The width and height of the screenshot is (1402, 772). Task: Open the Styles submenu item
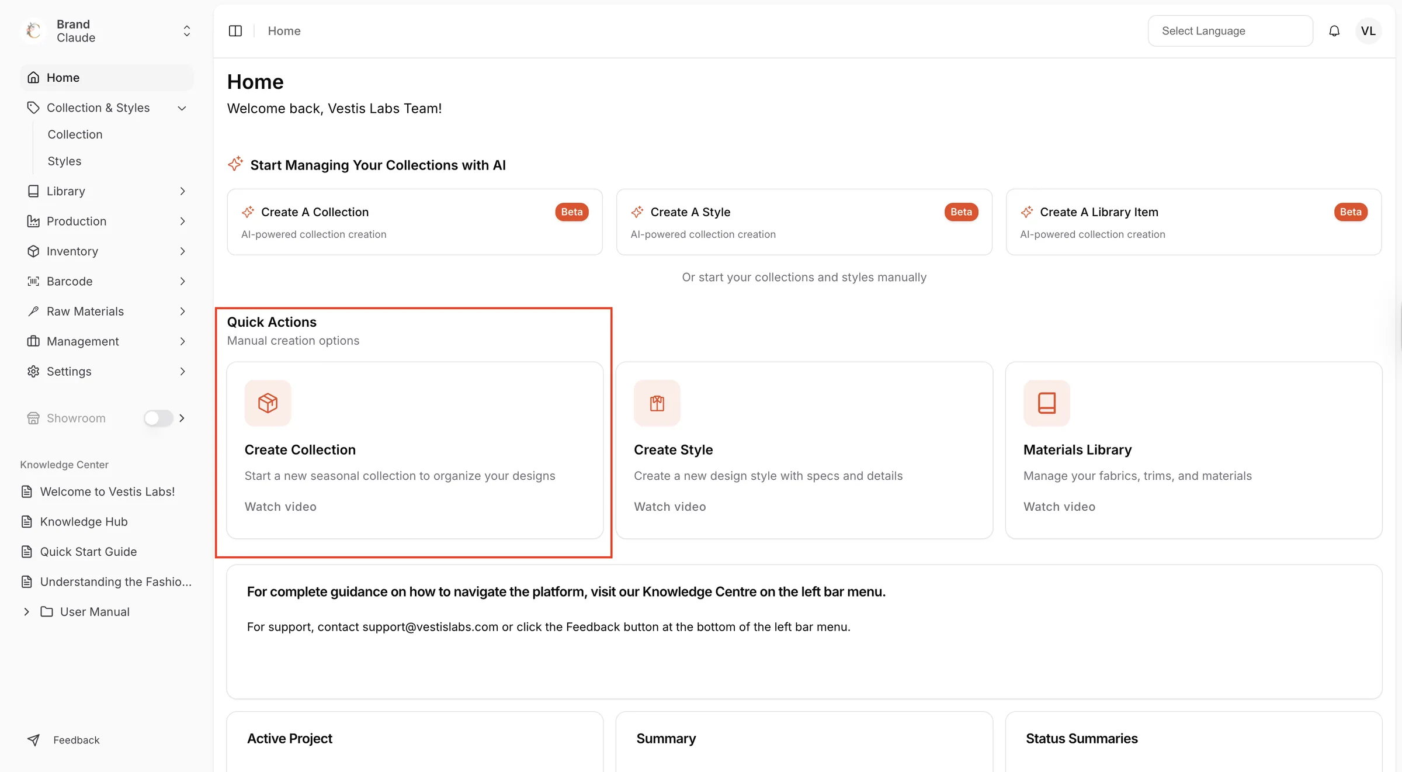(64, 161)
